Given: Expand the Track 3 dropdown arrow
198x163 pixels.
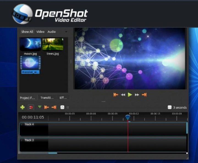Looking at the screenshot, I should click(22, 140).
